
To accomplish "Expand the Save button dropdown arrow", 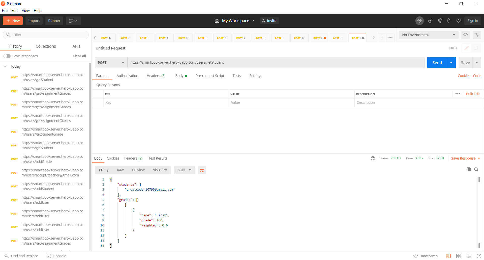I will [477, 63].
